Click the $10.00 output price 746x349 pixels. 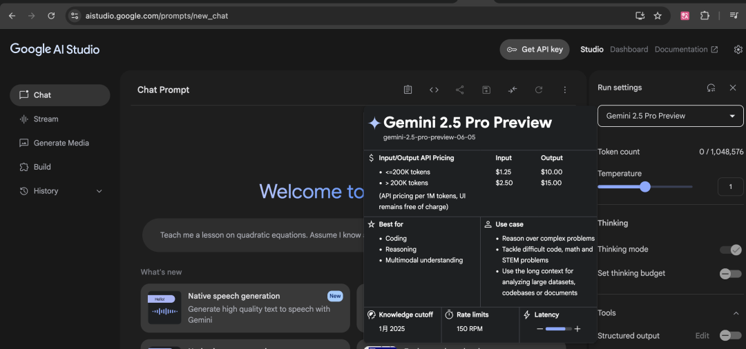click(x=551, y=172)
